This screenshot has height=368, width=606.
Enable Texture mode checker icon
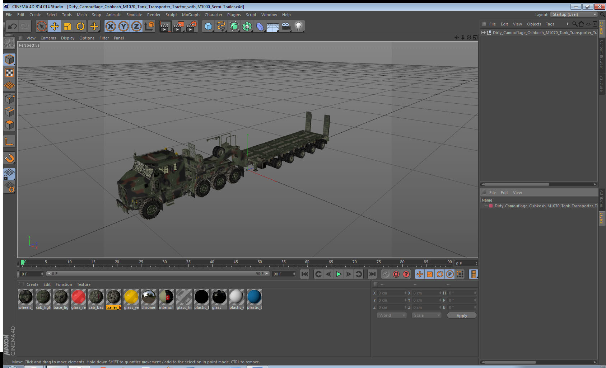pyautogui.click(x=9, y=73)
